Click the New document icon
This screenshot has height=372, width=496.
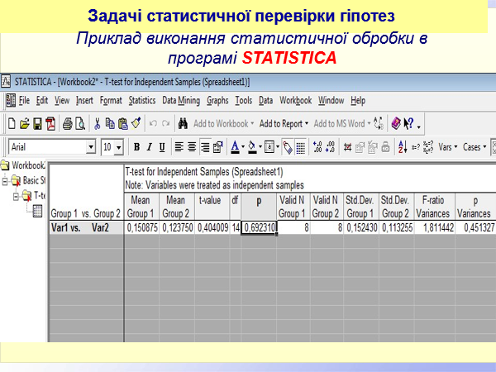pyautogui.click(x=12, y=123)
